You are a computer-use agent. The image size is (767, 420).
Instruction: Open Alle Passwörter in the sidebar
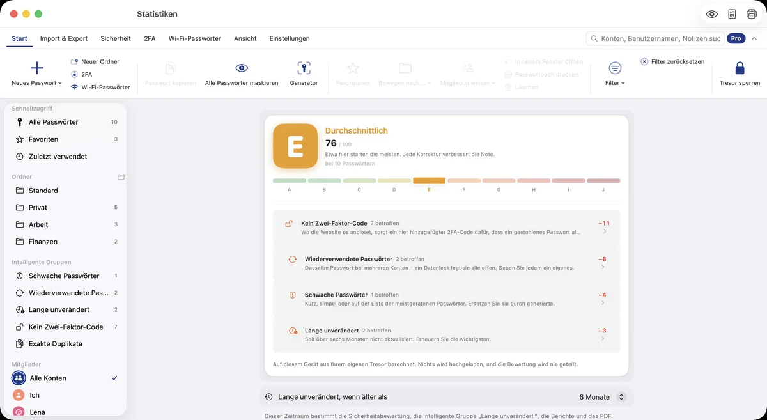coord(66,122)
